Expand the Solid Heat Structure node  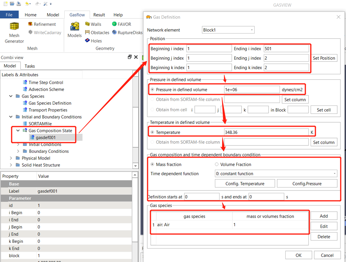(11, 165)
